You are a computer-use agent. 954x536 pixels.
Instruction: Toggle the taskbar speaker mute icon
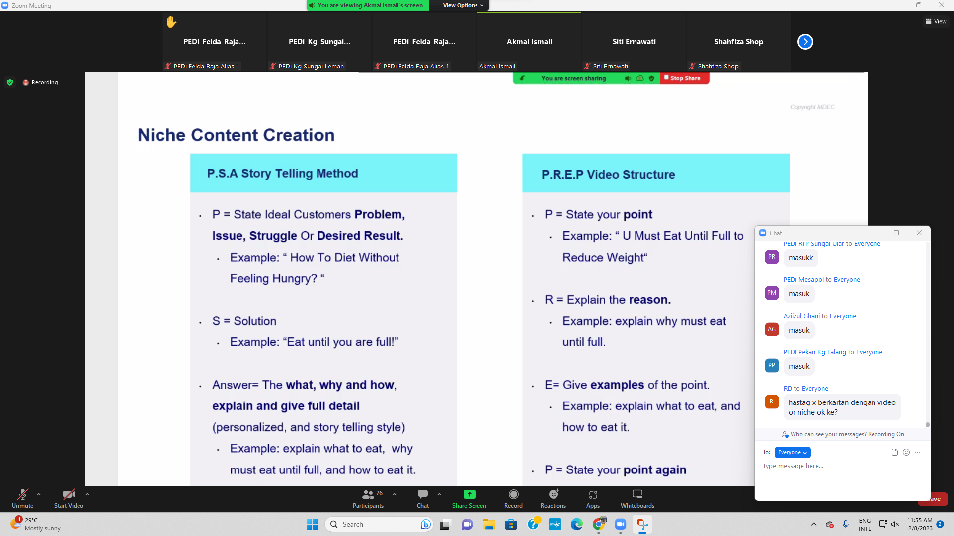coord(895,524)
